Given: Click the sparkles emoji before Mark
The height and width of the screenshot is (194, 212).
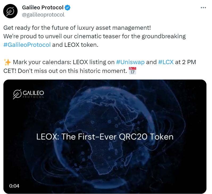Looking at the screenshot, I should pos(7,62).
